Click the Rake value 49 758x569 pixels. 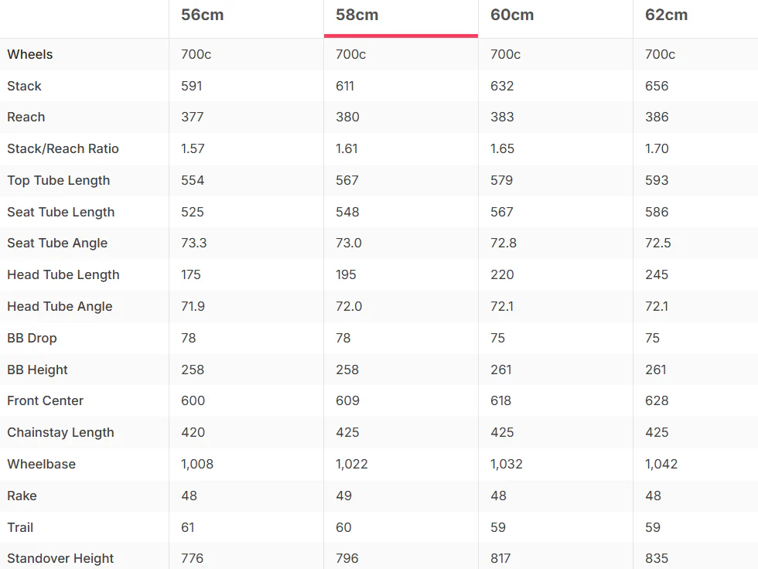coord(343,496)
